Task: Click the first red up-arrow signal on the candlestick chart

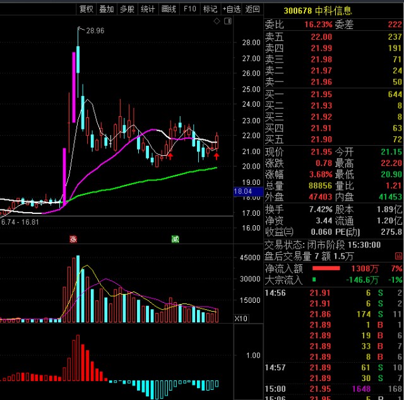Action: 170,155
